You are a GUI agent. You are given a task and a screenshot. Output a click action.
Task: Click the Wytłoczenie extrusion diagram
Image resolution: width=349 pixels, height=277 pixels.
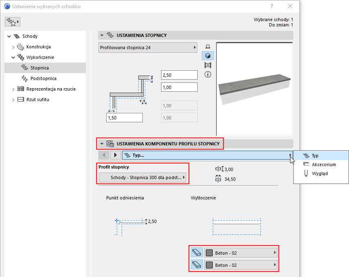(x=237, y=226)
